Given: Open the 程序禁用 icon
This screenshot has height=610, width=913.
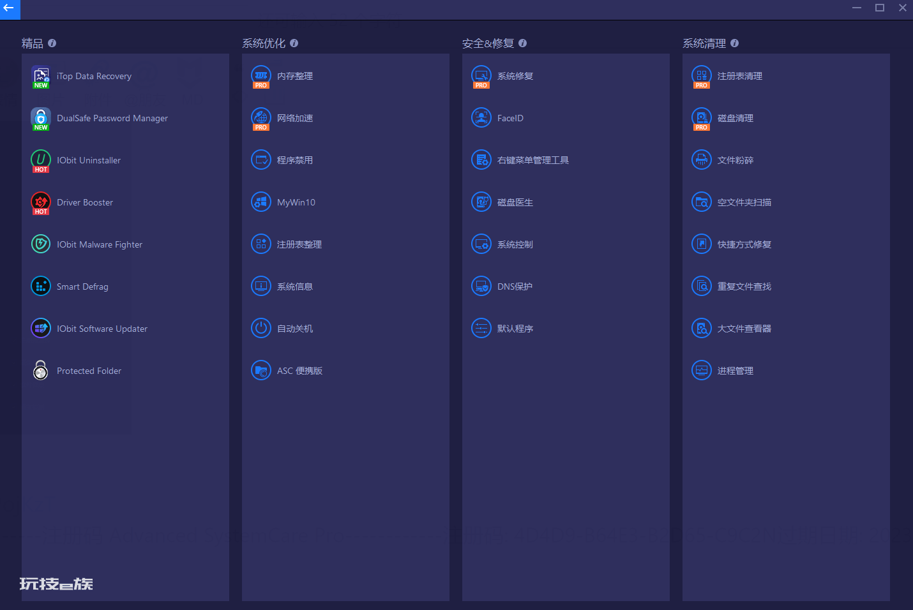Looking at the screenshot, I should click(261, 160).
